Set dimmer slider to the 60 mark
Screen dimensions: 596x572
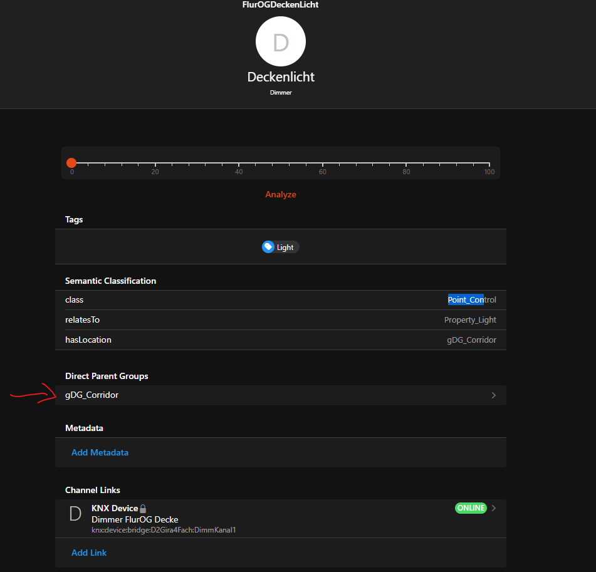point(322,163)
